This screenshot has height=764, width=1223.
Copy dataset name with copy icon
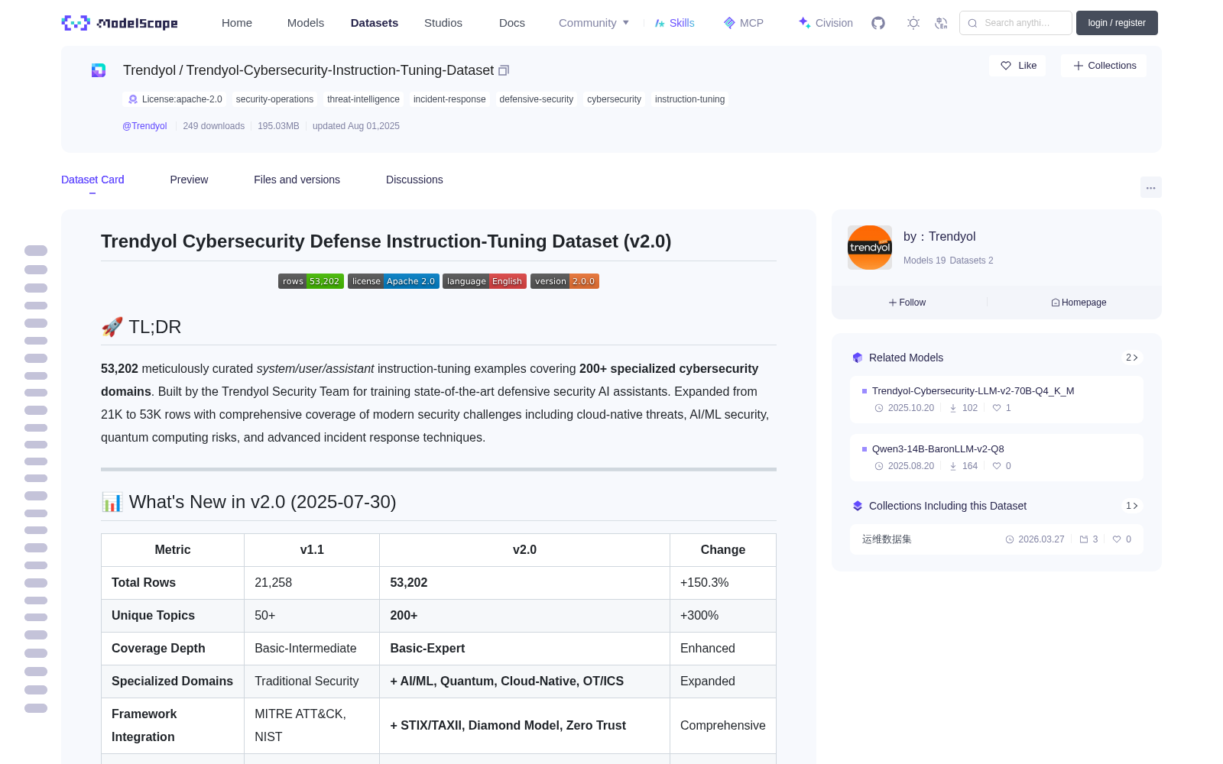[504, 70]
